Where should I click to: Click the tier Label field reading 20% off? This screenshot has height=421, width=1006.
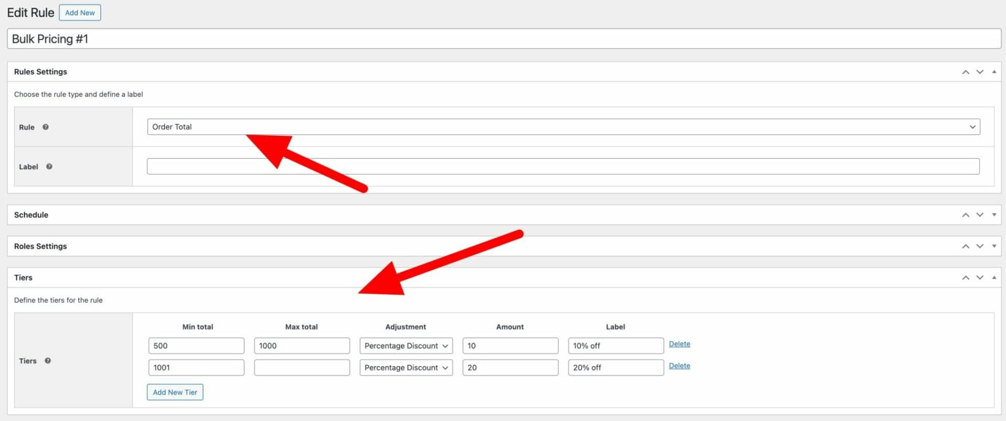pos(616,368)
